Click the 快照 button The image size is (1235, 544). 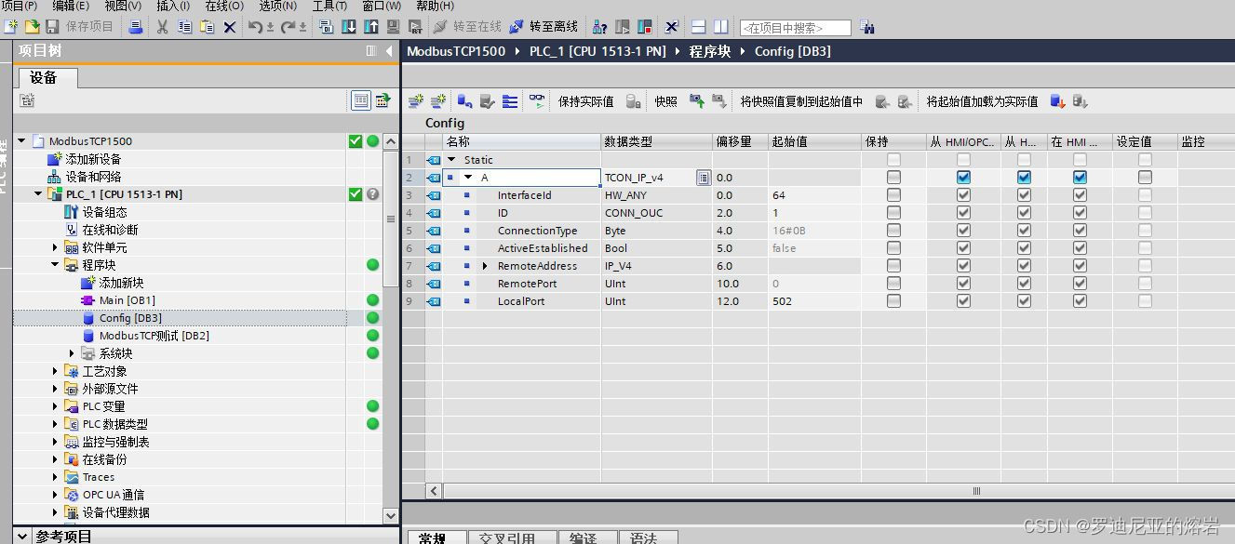pos(665,101)
